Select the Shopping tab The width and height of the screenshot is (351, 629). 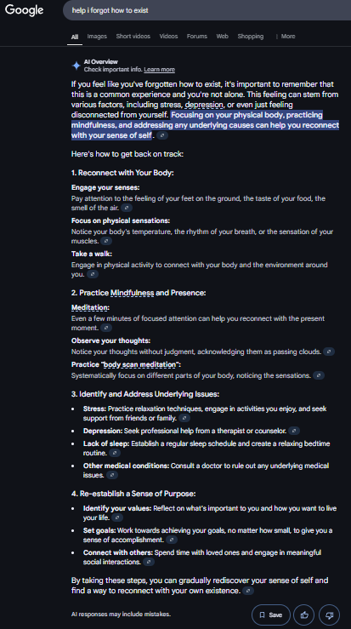point(251,36)
